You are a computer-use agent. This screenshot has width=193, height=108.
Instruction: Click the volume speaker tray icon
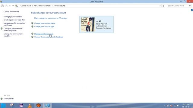(178, 106)
